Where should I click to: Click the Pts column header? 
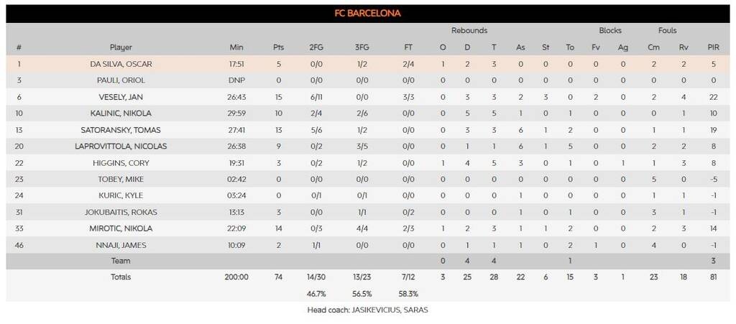(x=279, y=47)
